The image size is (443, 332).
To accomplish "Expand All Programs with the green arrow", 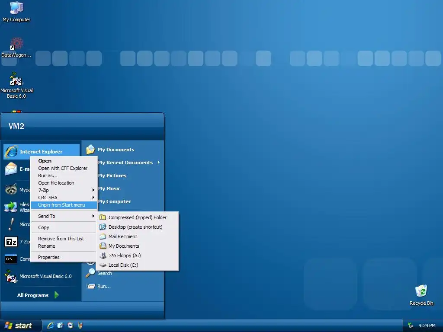I will click(38, 295).
